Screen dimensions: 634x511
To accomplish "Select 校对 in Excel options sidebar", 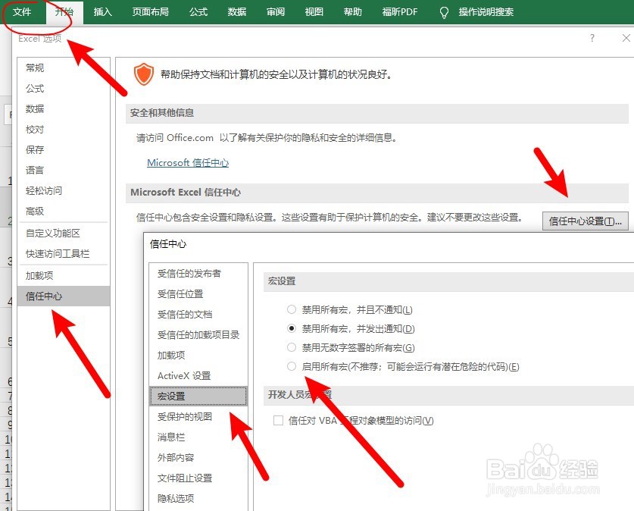I will pos(64,130).
